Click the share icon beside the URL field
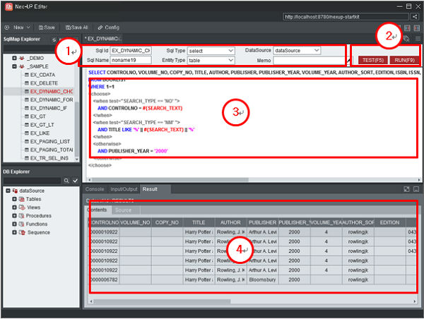The image size is (424, 319). click(415, 16)
